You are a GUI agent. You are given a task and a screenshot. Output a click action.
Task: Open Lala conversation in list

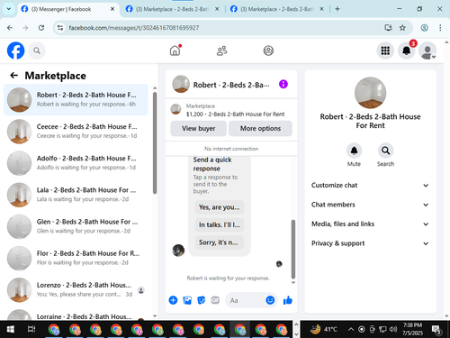[76, 195]
